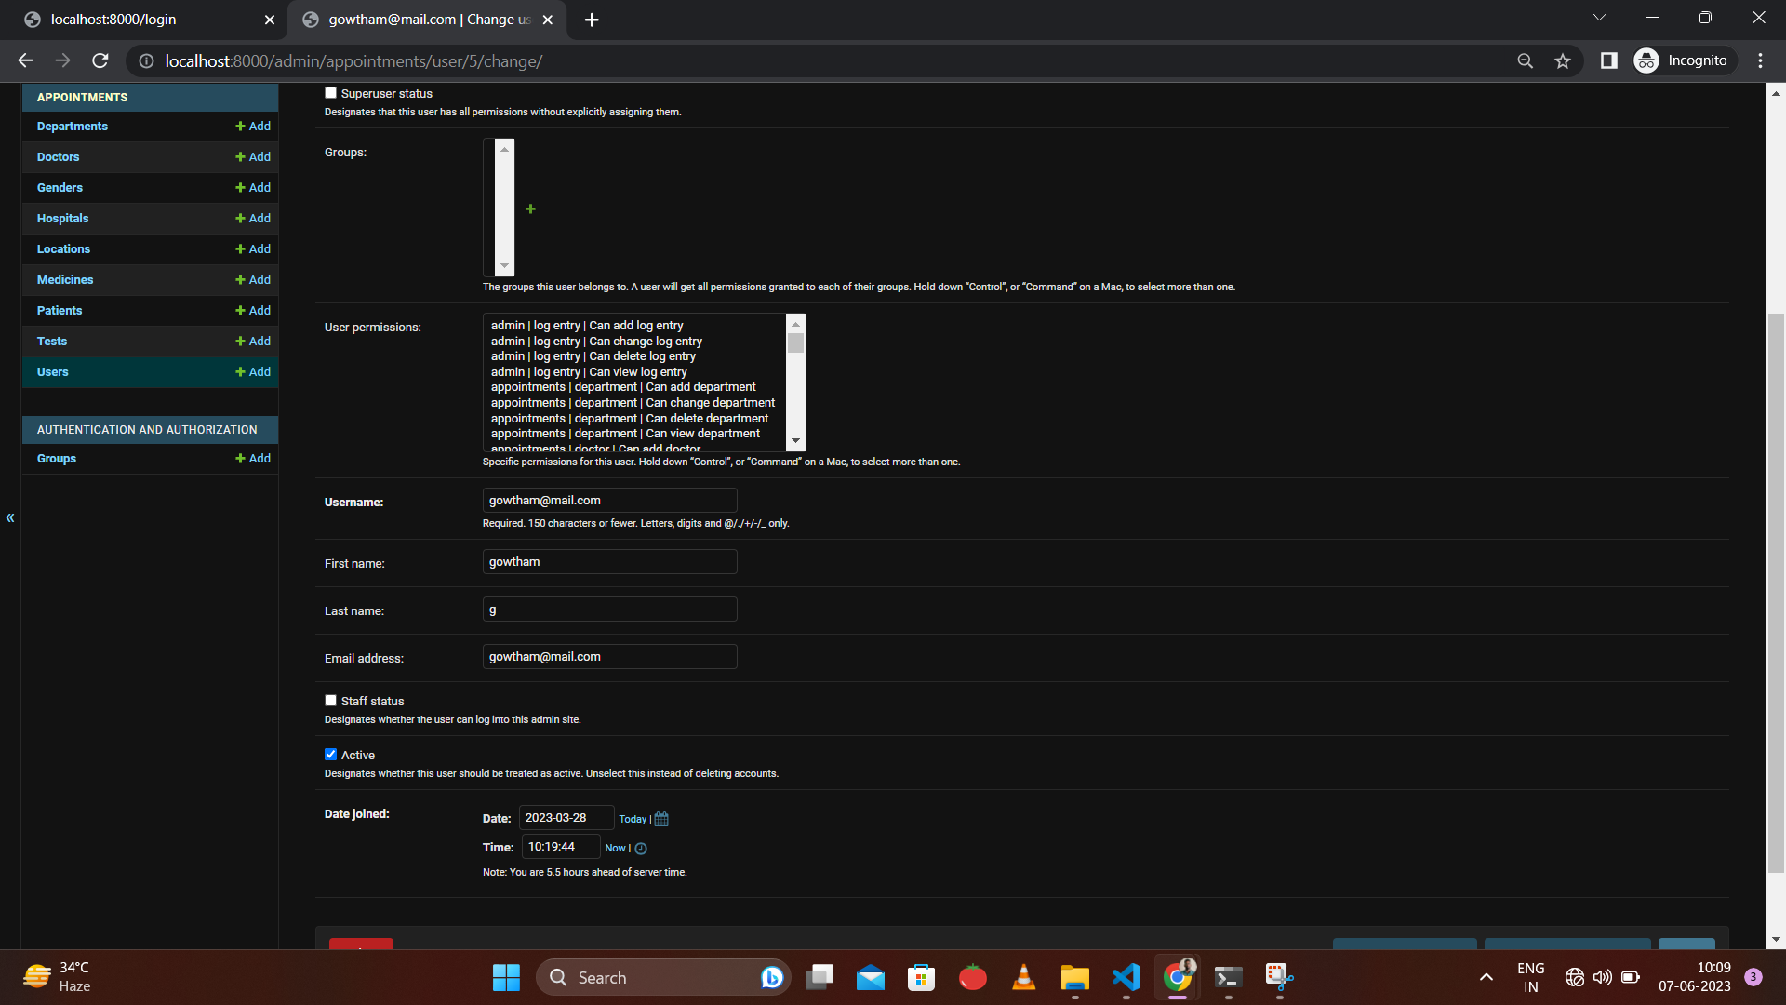Reload the page
Viewport: 1786px width, 1005px height.
pyautogui.click(x=100, y=61)
